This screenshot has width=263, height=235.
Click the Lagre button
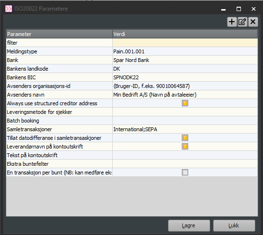pyautogui.click(x=189, y=225)
